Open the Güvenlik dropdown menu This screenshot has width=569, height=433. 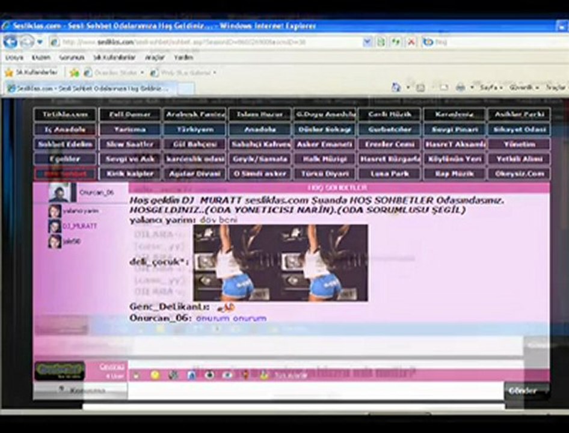coord(524,87)
